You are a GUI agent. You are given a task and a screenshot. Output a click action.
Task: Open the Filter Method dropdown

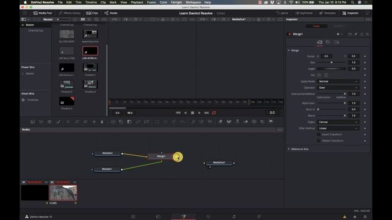(338, 128)
